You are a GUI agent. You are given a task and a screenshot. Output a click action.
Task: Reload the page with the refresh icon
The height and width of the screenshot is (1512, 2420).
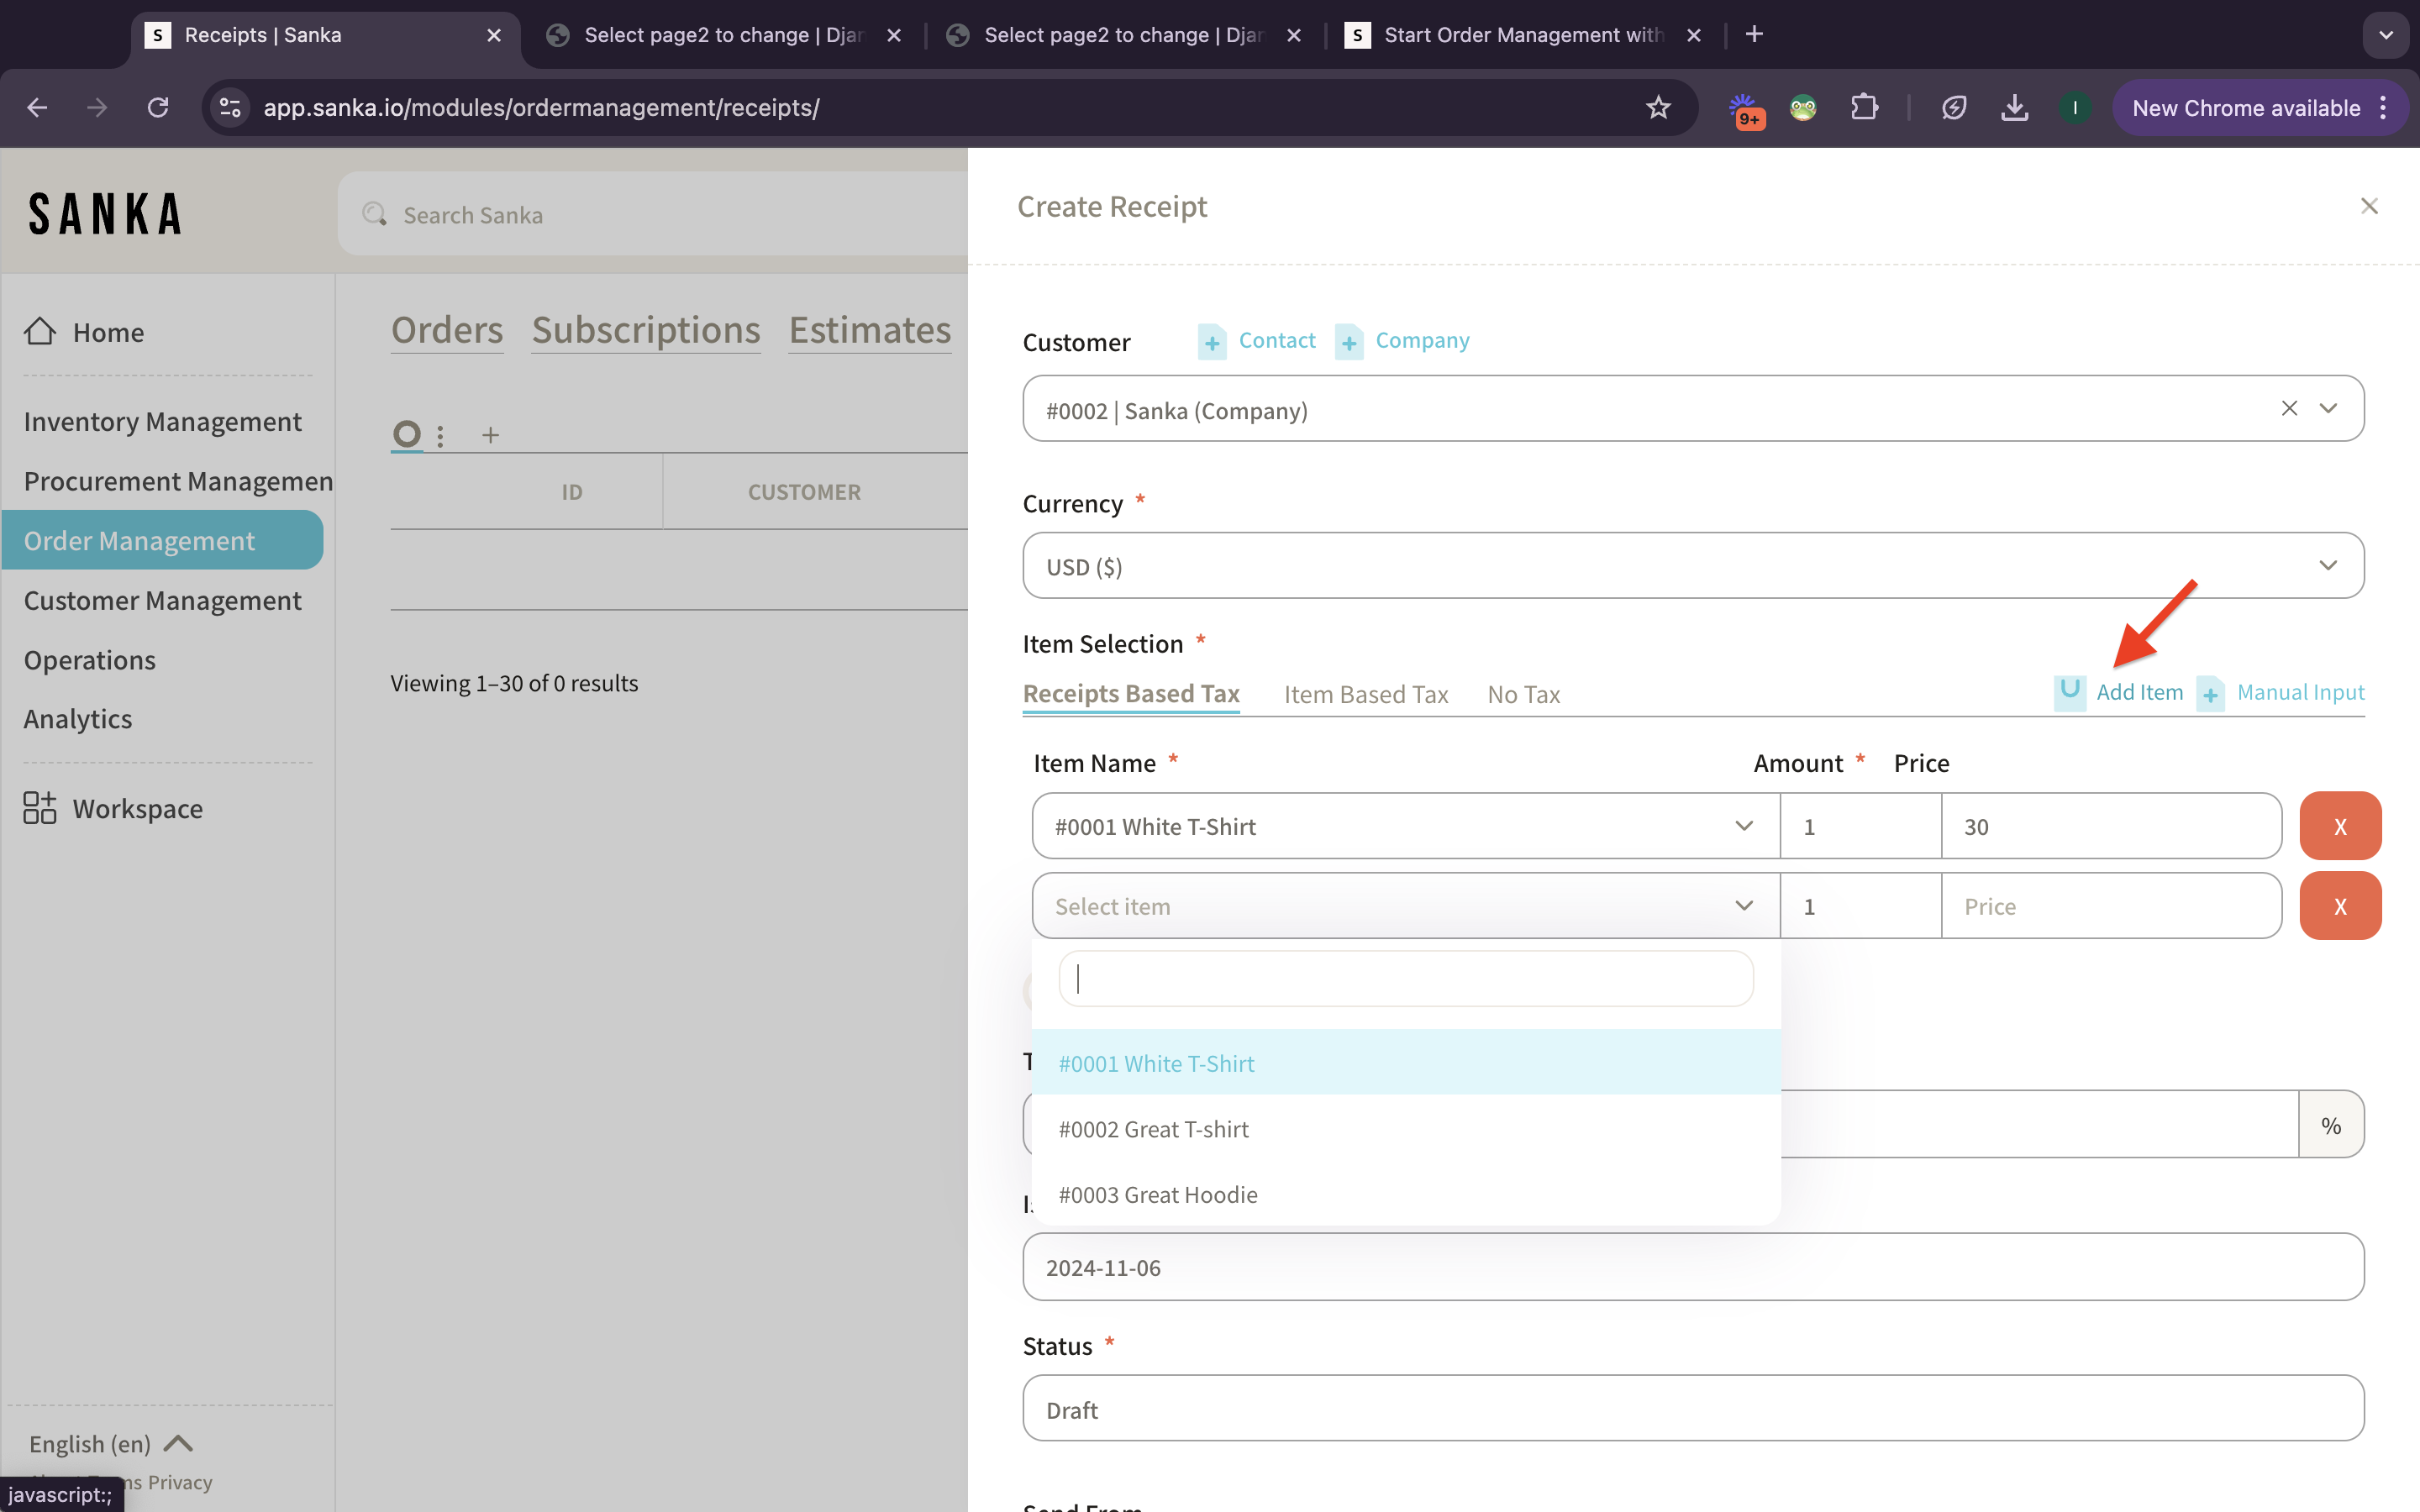pyautogui.click(x=158, y=107)
